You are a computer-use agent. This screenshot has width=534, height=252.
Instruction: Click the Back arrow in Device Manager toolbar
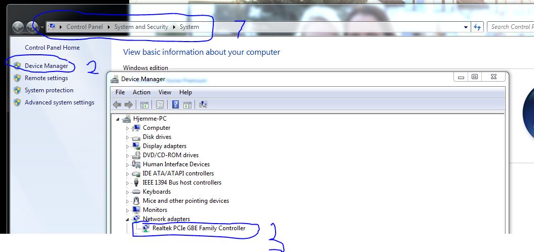point(117,104)
